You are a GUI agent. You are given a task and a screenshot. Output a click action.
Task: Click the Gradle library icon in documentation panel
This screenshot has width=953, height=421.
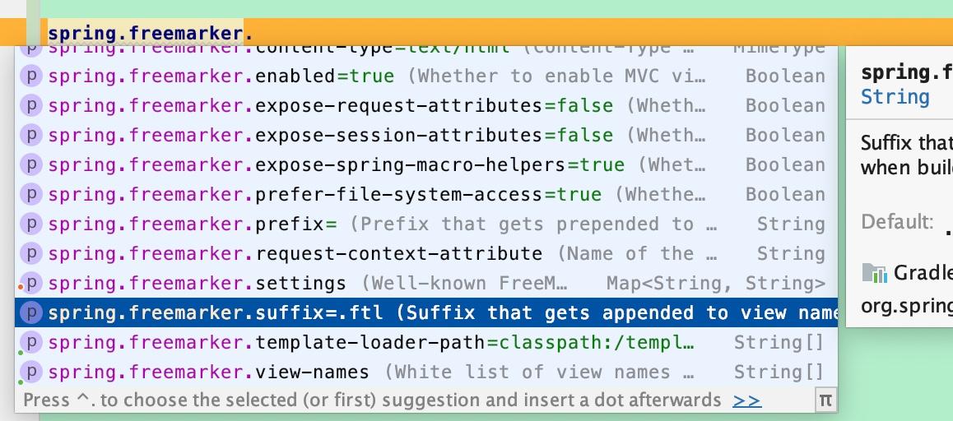(875, 273)
